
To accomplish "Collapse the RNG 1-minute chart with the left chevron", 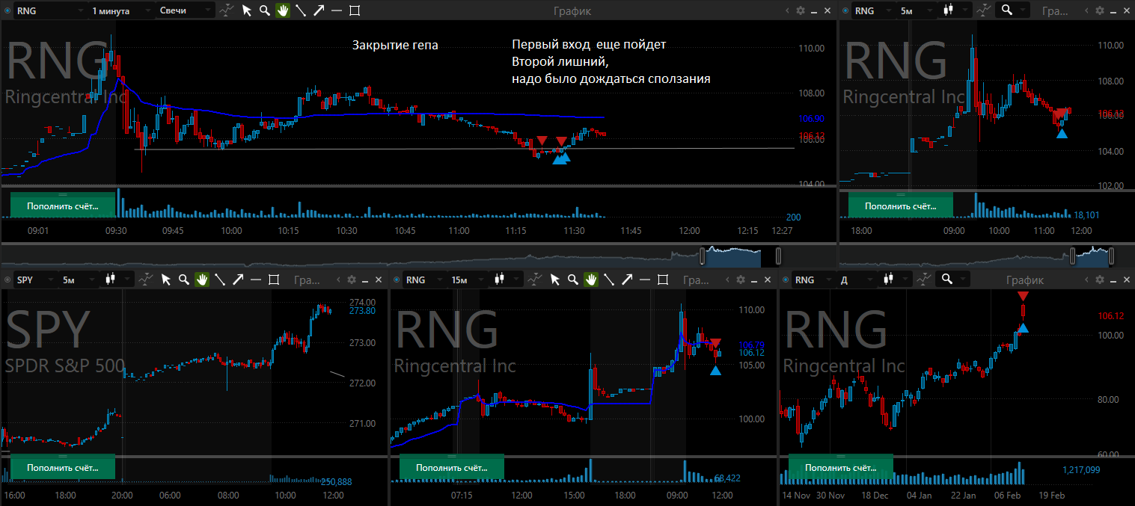I will [x=789, y=10].
